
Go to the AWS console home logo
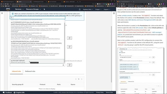pos(8,9)
